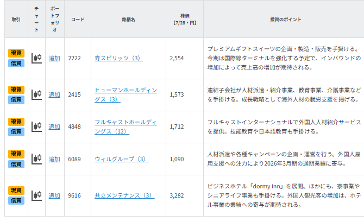Open chart icon for ウィルグループ row
Screen dimensions: 364x222
coord(37,159)
